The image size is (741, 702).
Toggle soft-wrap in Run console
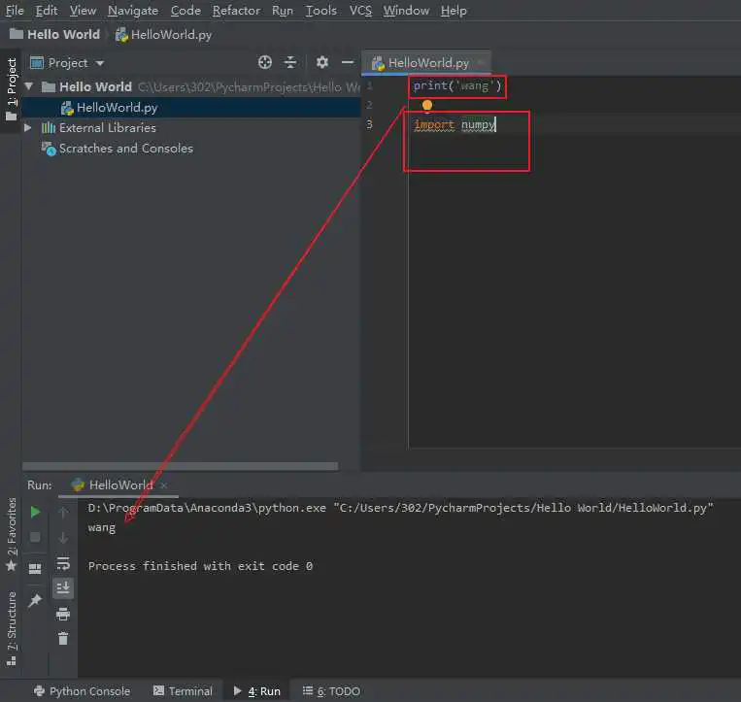[63, 563]
